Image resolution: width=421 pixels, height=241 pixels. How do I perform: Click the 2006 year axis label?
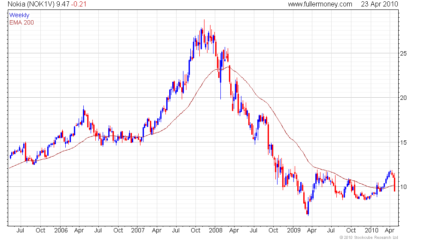(61, 231)
